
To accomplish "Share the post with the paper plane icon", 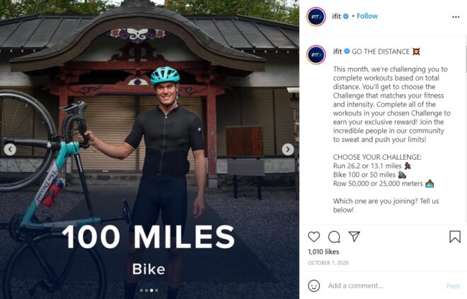I will click(x=354, y=237).
